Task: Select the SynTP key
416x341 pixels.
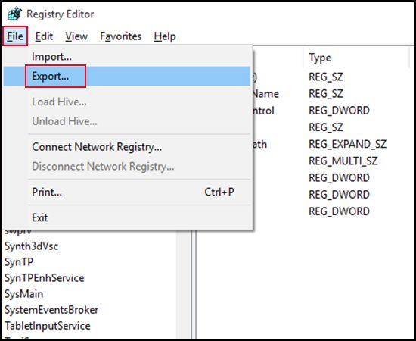Action: coord(19,262)
